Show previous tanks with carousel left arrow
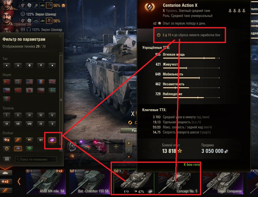 coord(19,181)
